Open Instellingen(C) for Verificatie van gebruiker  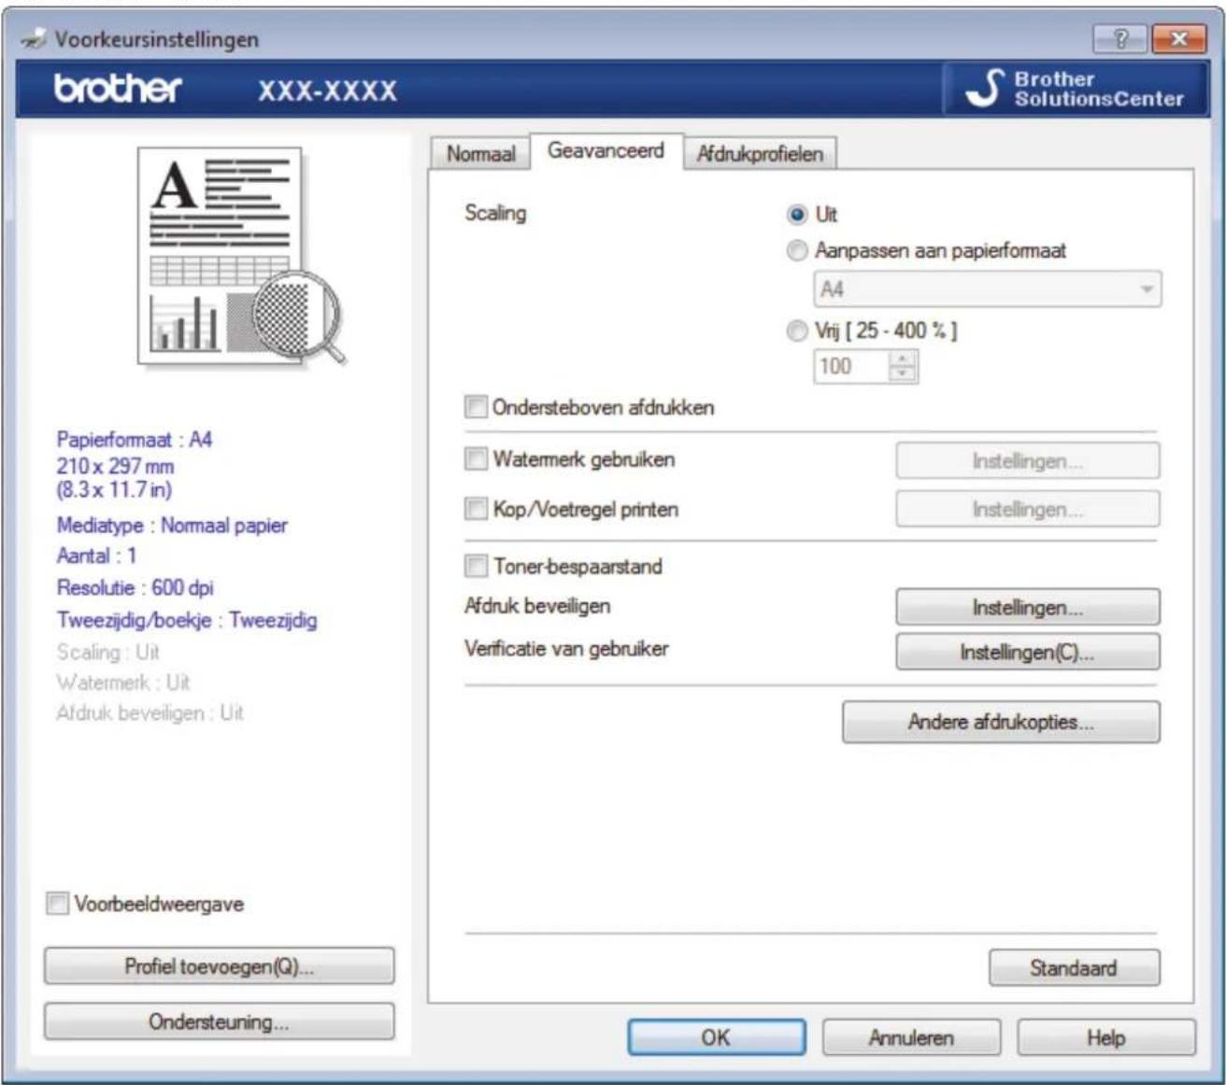(x=1027, y=652)
